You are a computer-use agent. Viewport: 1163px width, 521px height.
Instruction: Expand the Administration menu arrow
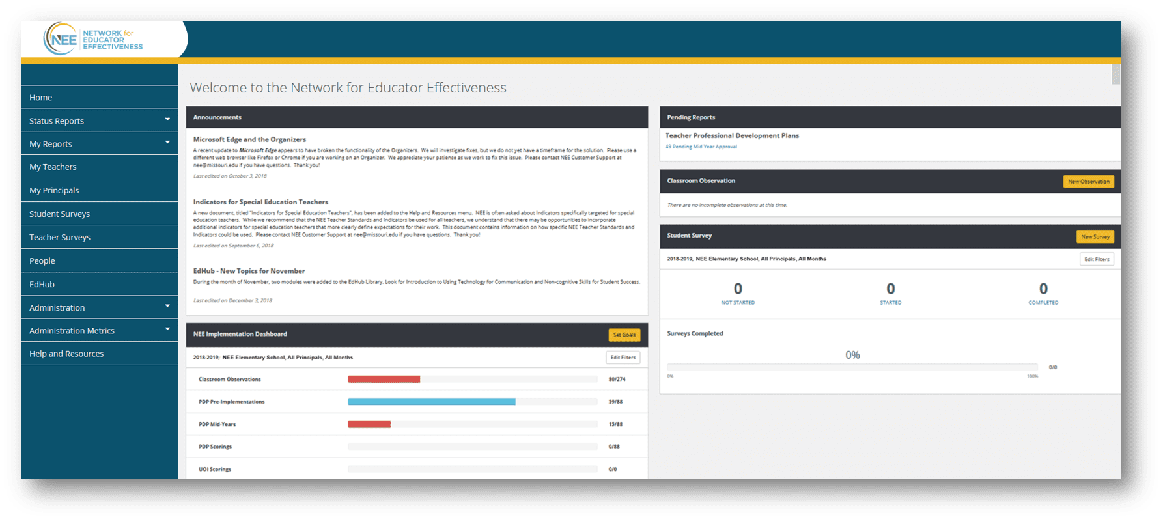point(167,307)
